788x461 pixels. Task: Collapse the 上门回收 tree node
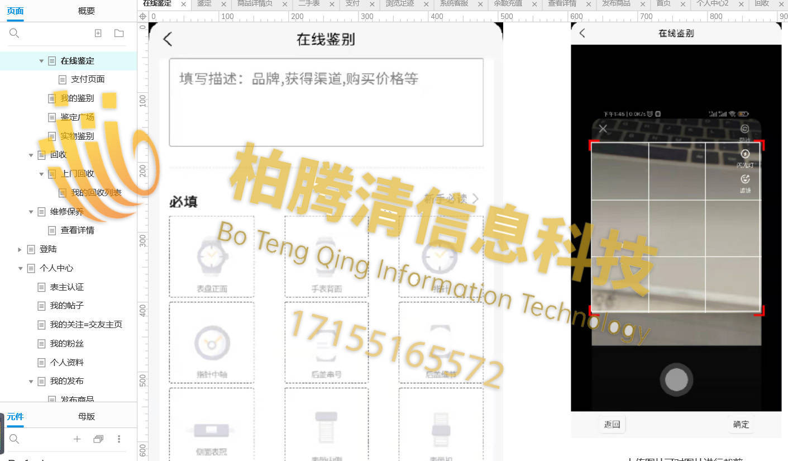tap(41, 174)
